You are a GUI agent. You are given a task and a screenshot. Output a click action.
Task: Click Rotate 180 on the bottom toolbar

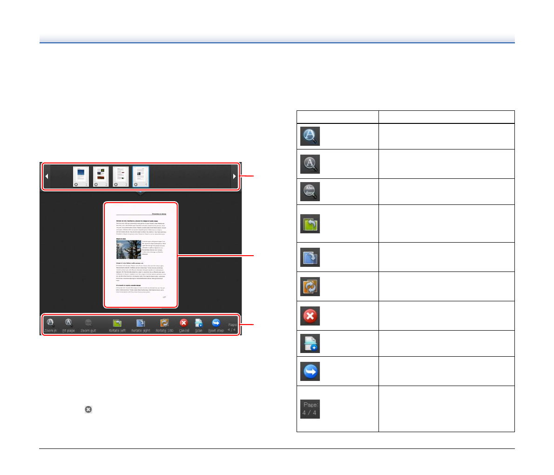click(164, 325)
